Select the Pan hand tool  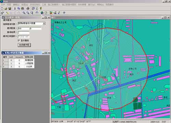click(x=37, y=13)
